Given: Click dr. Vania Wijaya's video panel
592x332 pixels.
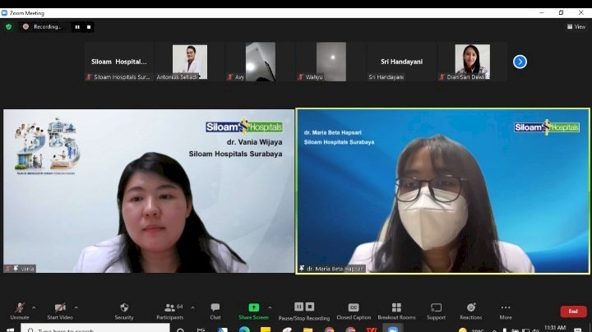Looking at the screenshot, I should [x=149, y=191].
